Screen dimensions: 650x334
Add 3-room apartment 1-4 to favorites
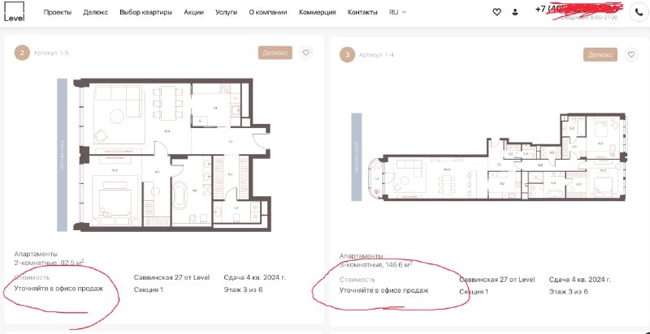pyautogui.click(x=631, y=54)
